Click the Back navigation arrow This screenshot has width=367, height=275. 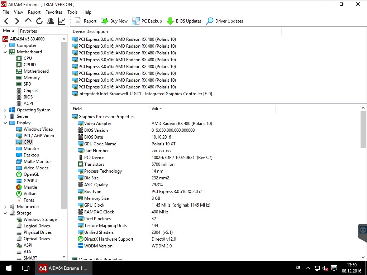point(6,21)
